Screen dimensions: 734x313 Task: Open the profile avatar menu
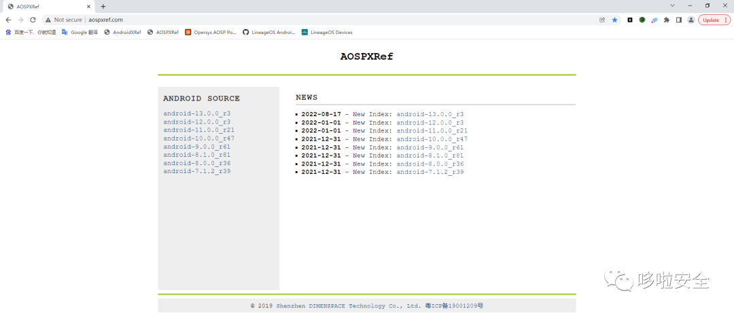click(691, 20)
